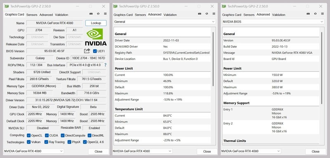Click the GPU name field
The width and height of the screenshot is (330, 158).
pos(54,23)
